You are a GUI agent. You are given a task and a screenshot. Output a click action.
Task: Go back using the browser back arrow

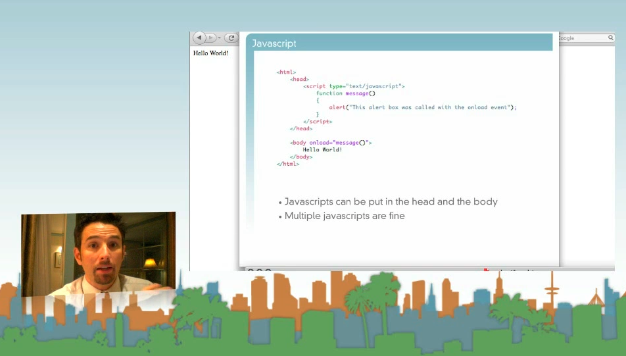(199, 38)
